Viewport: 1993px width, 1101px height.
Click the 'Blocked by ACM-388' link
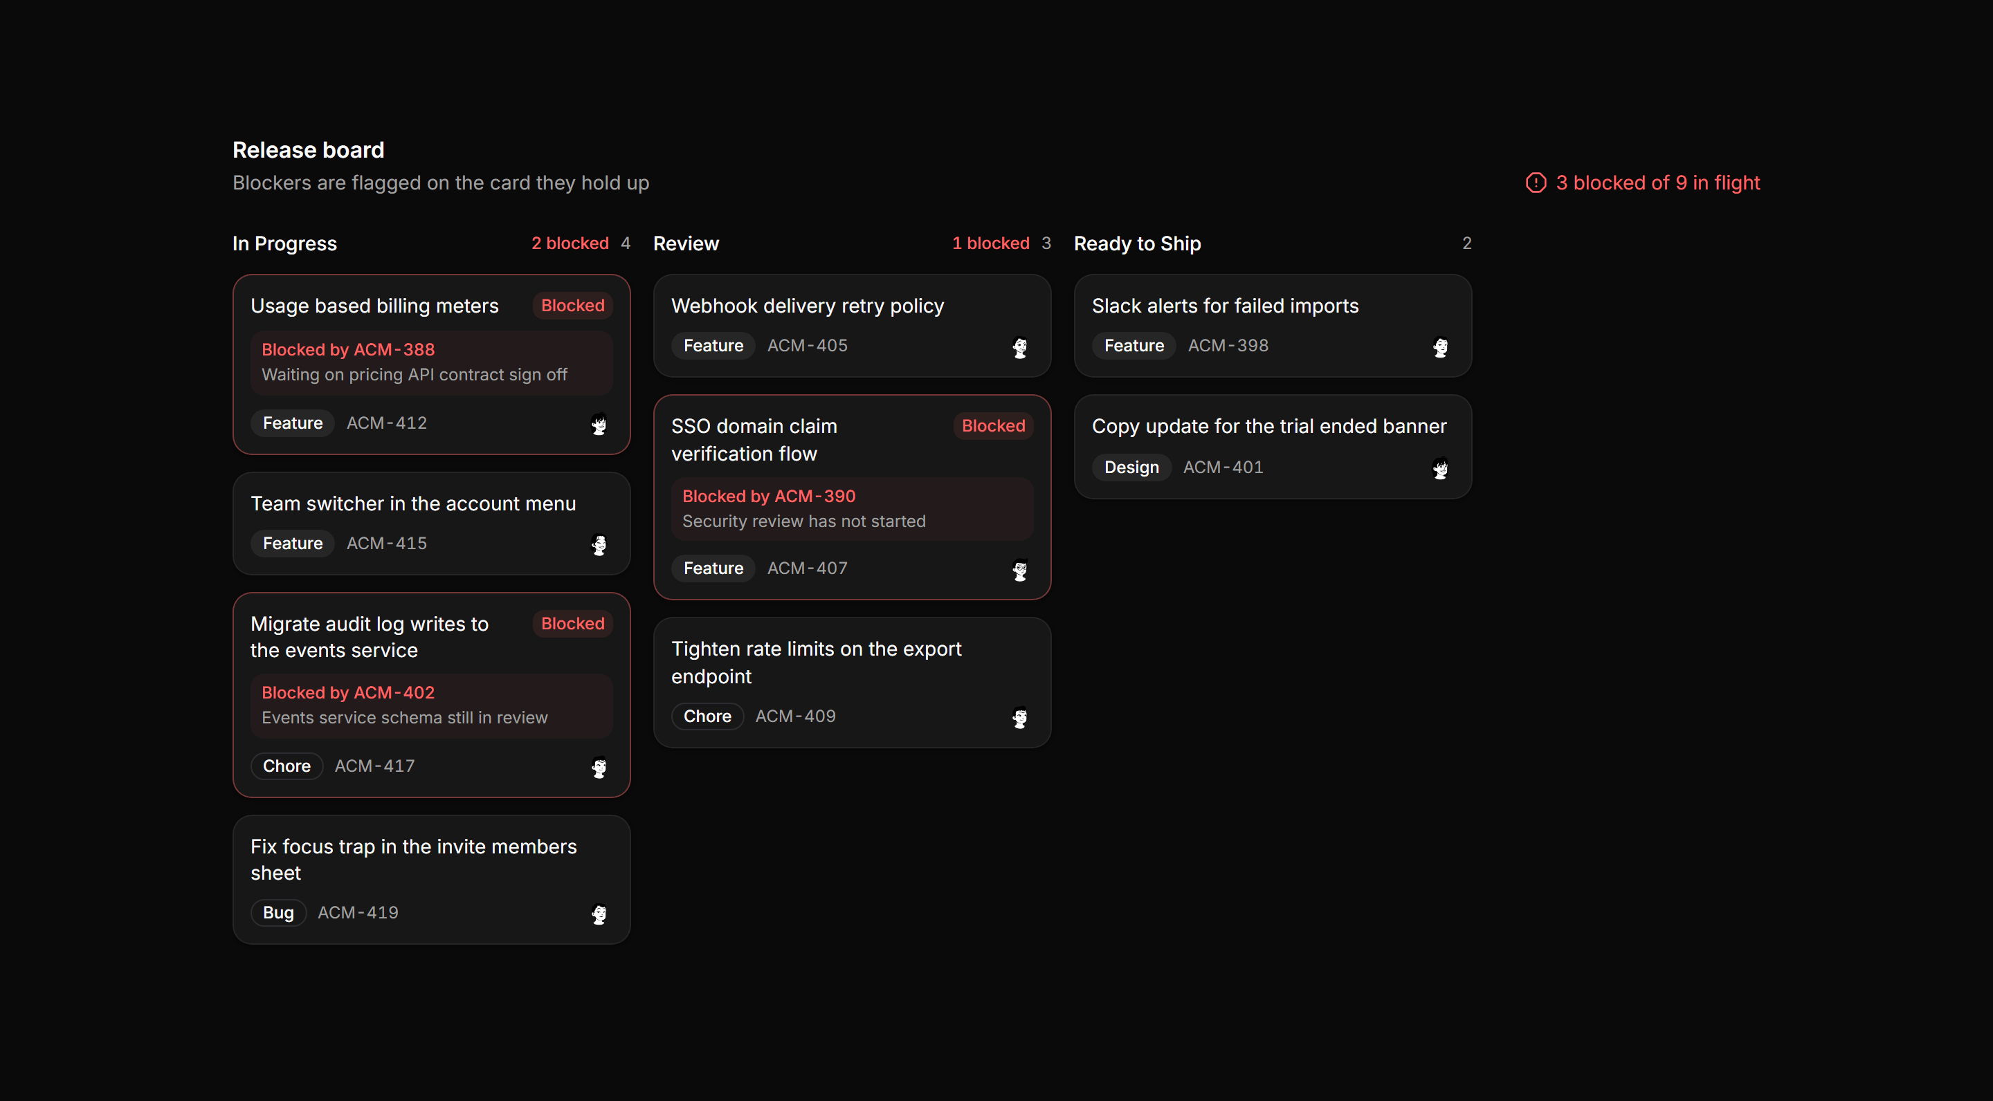click(x=348, y=349)
